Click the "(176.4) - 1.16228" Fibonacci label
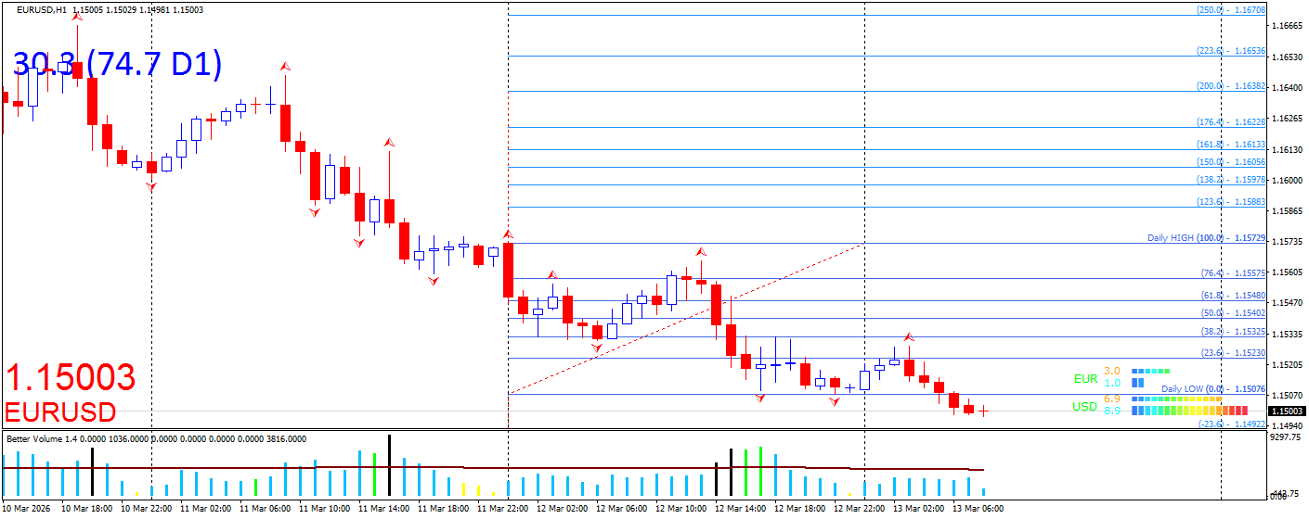The width and height of the screenshot is (1309, 519). coord(1231,121)
